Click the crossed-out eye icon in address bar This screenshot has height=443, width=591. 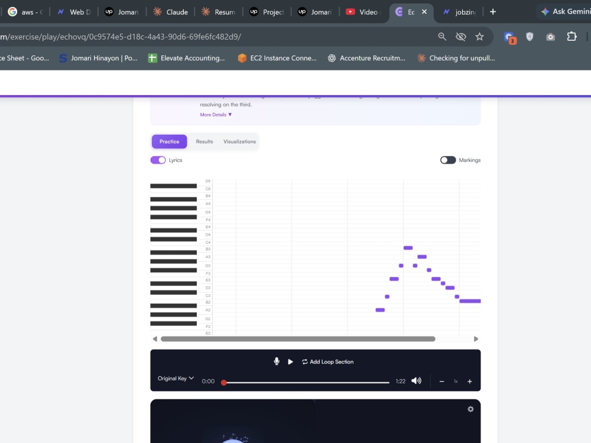[460, 37]
